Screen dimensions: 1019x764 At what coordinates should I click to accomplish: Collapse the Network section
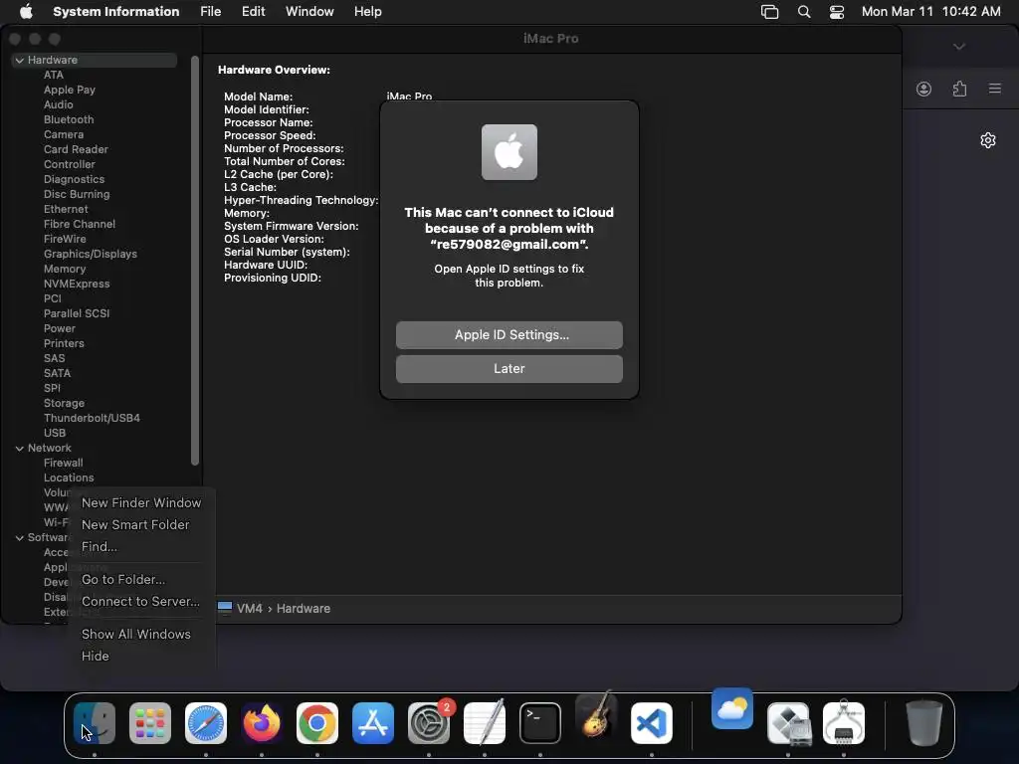[20, 449]
